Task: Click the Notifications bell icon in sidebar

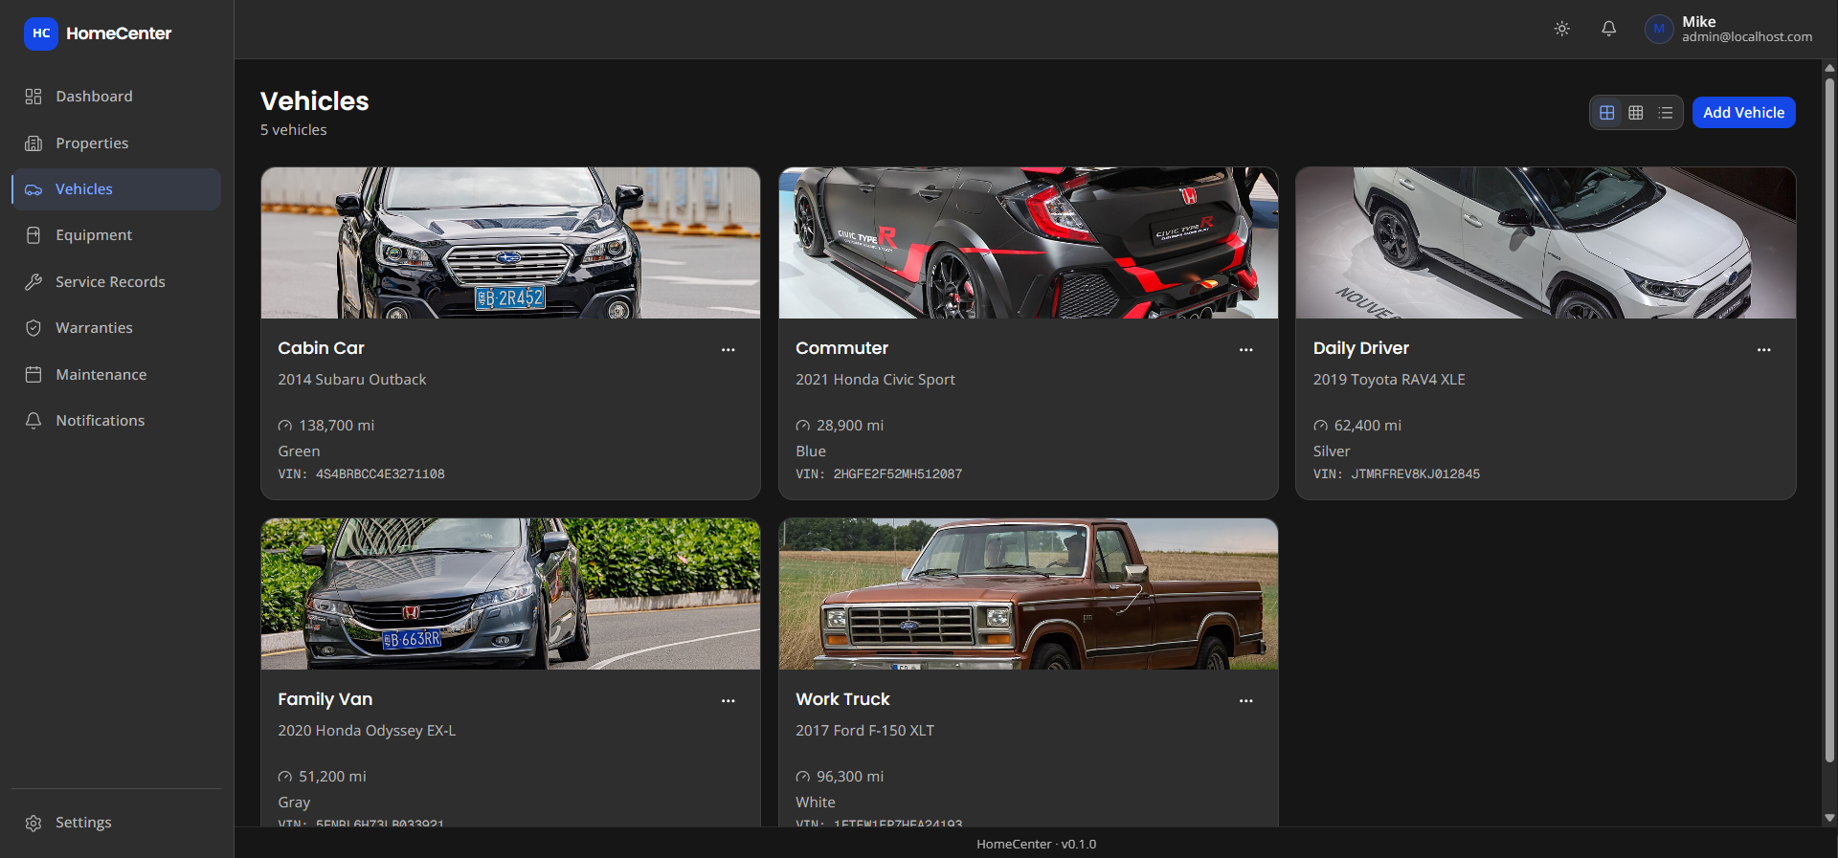Action: (34, 421)
